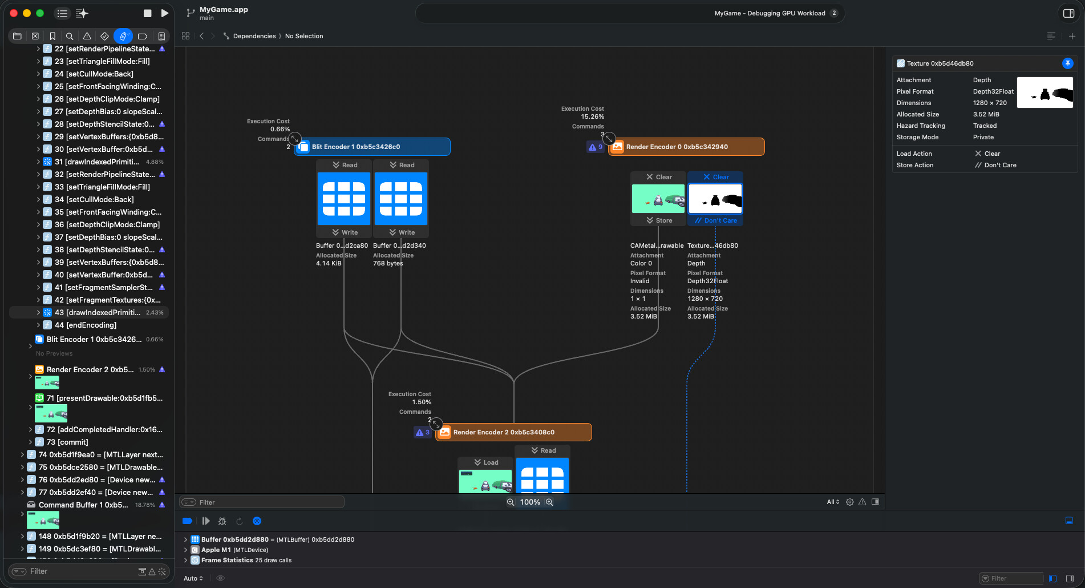Click the Continue GPU execution button in debug bar

pos(206,521)
